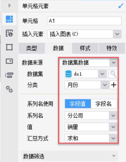Open the 插入元素 dropdown
Viewport: 126px width, 162px height.
[84, 34]
